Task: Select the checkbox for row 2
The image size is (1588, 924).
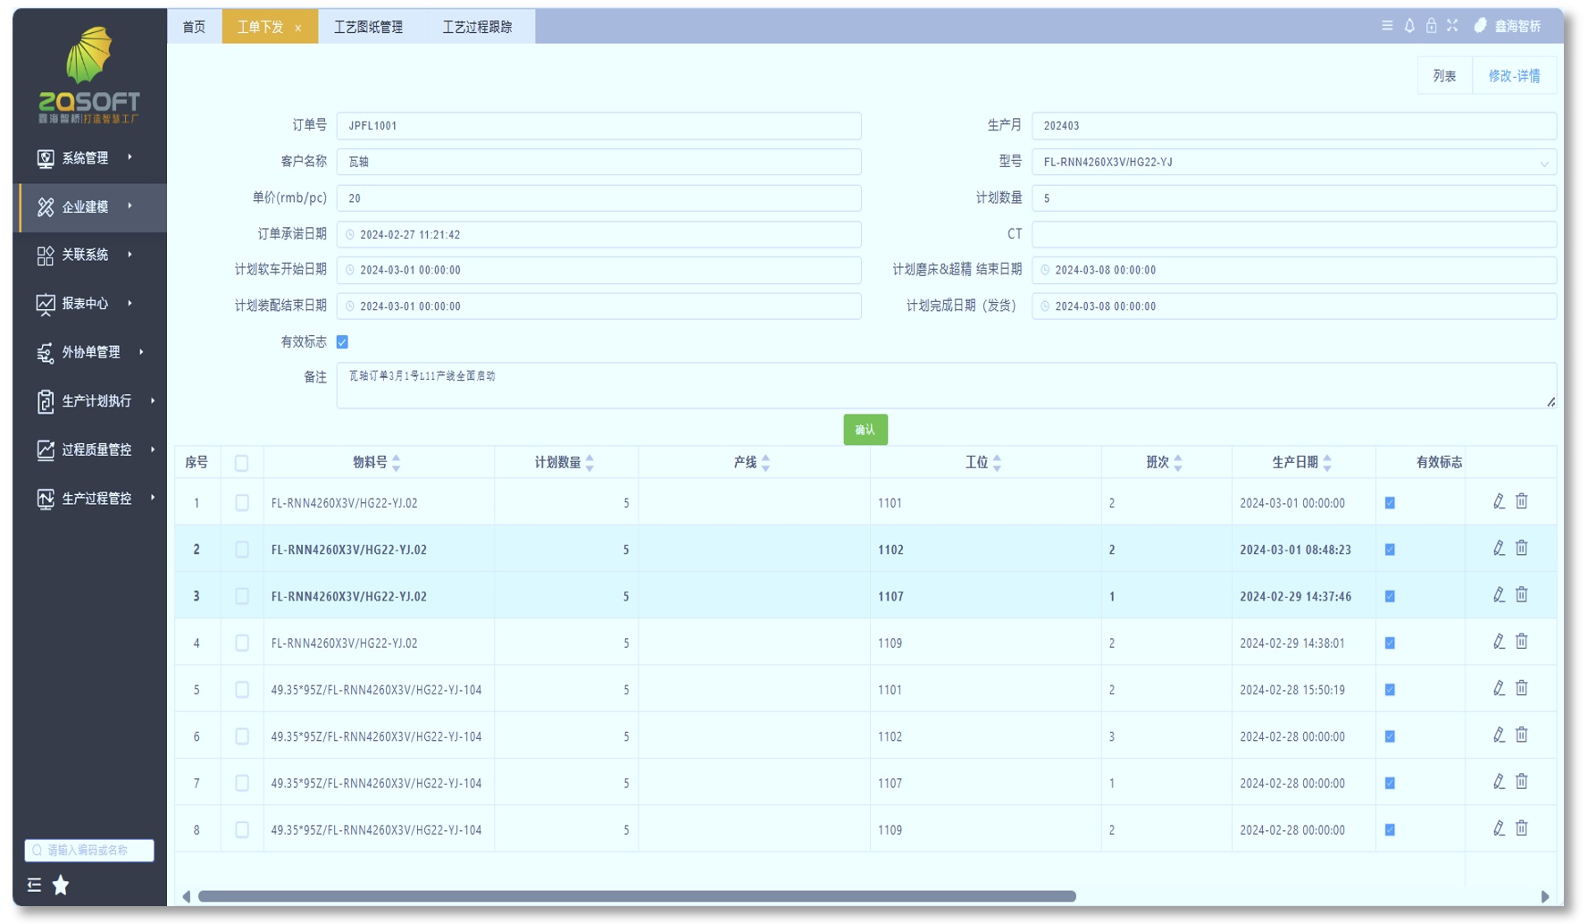Action: click(x=242, y=550)
